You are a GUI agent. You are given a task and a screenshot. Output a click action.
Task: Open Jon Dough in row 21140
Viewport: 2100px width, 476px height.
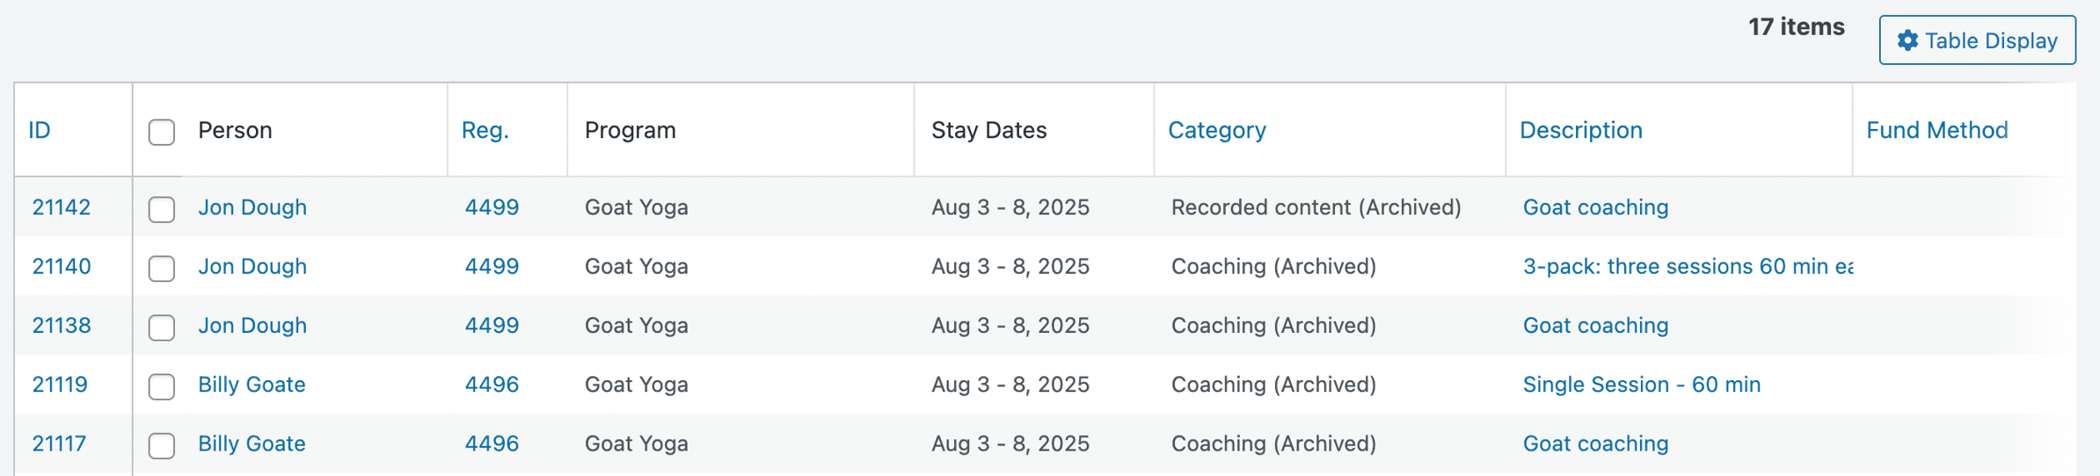click(x=252, y=266)
